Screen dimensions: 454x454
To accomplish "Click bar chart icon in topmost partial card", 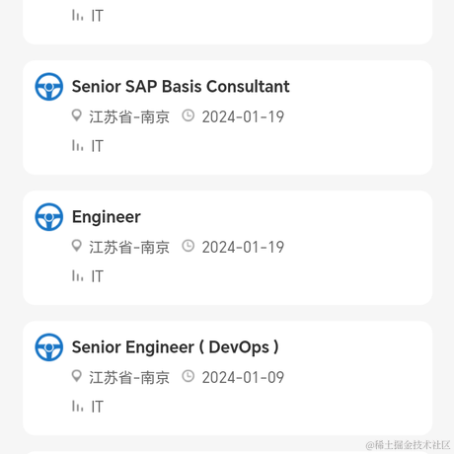I will (x=77, y=15).
